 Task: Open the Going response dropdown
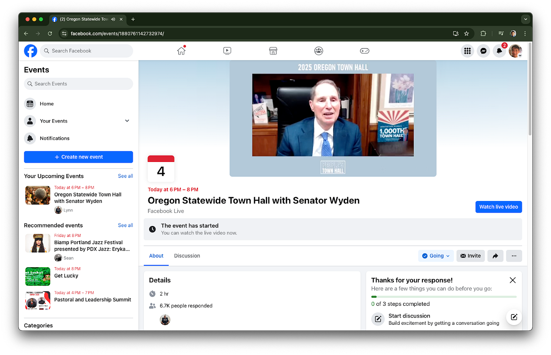(436, 256)
